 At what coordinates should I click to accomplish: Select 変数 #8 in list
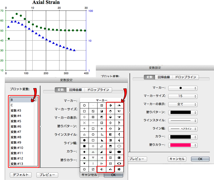pyautogui.click(x=22, y=137)
